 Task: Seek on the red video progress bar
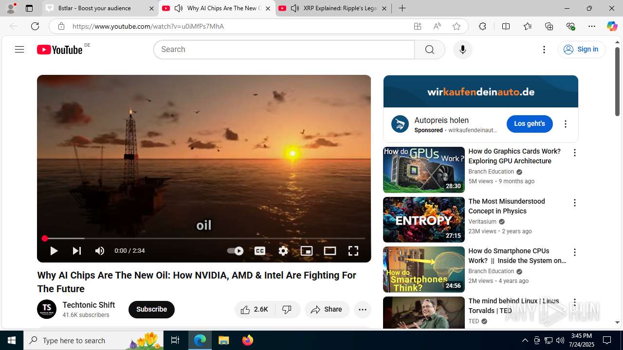pos(204,238)
